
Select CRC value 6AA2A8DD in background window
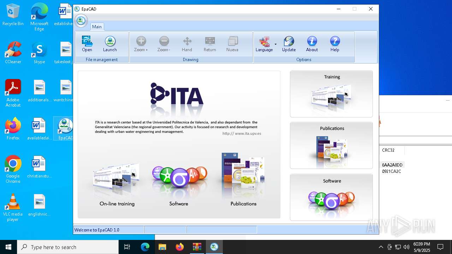(x=392, y=165)
